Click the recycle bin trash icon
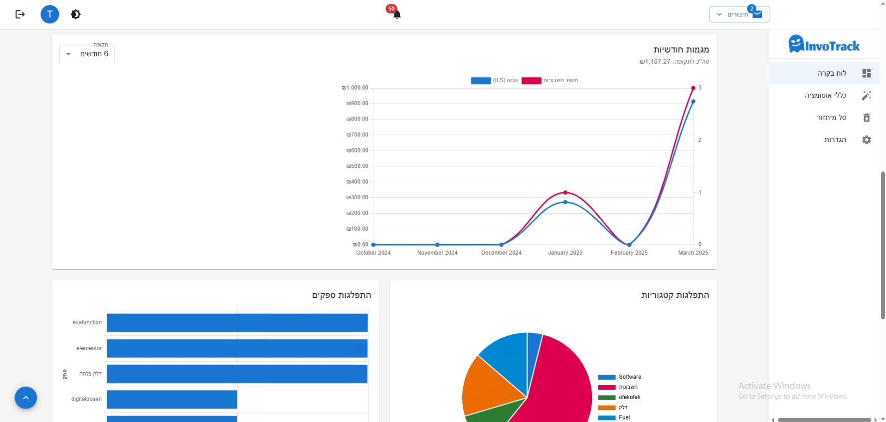The height and width of the screenshot is (422, 886). [x=867, y=118]
